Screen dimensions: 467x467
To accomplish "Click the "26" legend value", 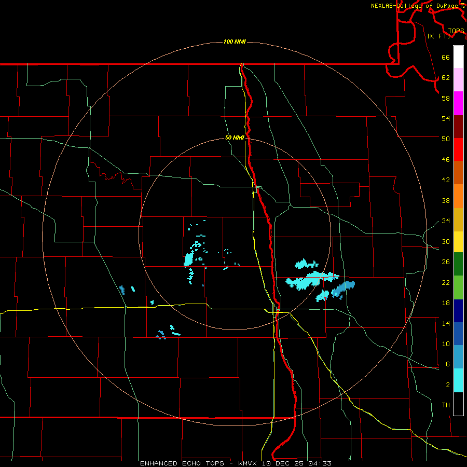I will click(446, 262).
